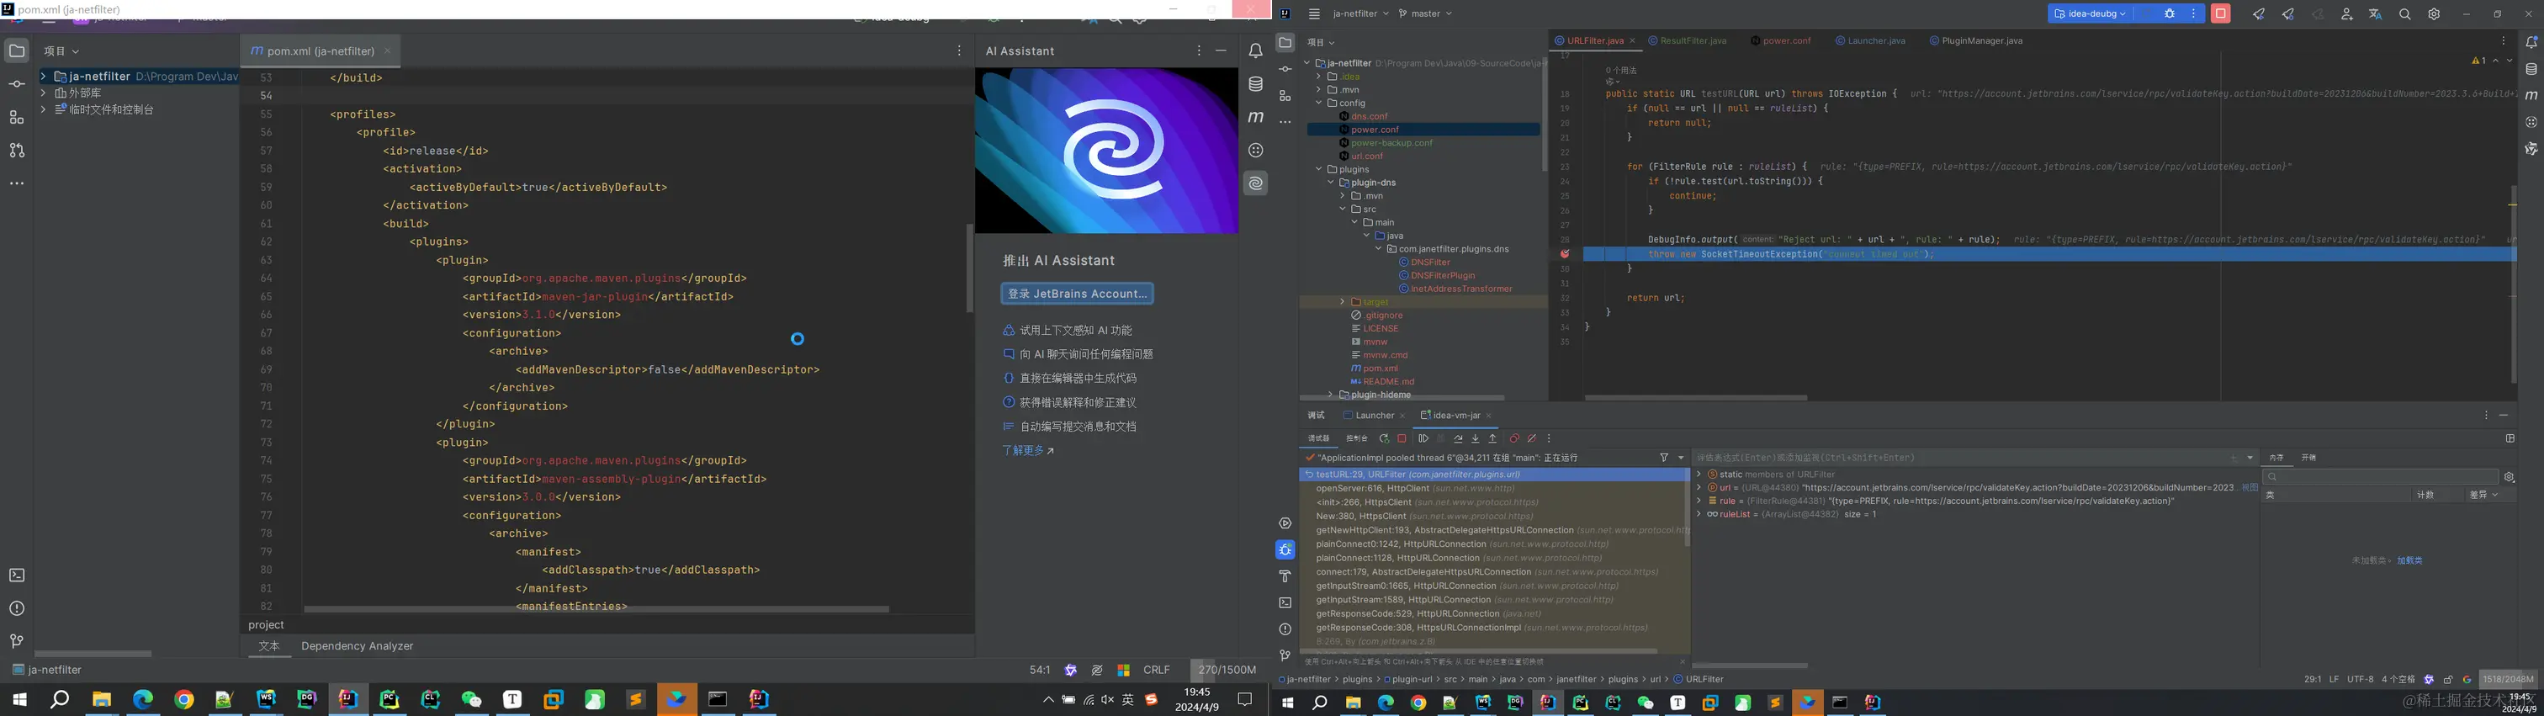
Task: Click 270/1500M memory indicator in pom.xml window
Action: pos(1226,670)
